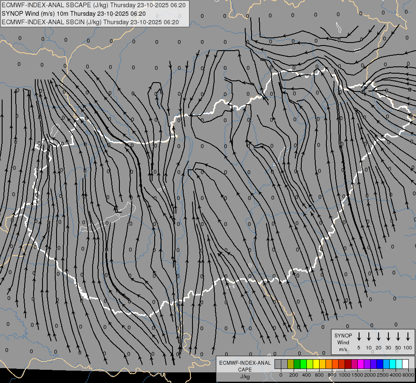Click the 0 tick label on CAPE scale
Viewport: 416px width, 383px height.
click(281, 375)
